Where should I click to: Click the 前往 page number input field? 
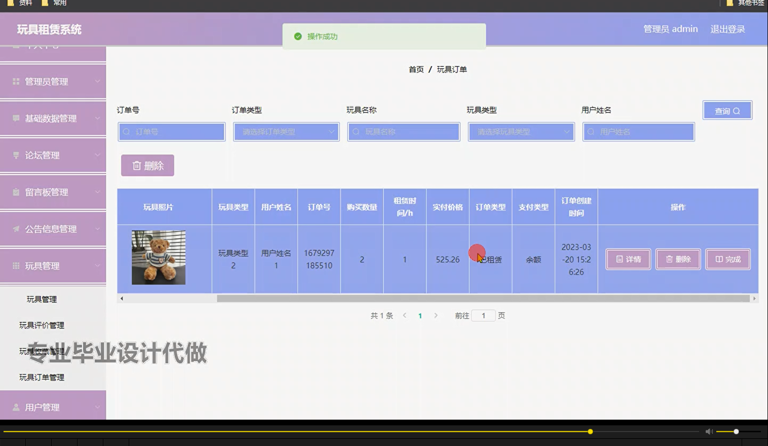click(483, 315)
